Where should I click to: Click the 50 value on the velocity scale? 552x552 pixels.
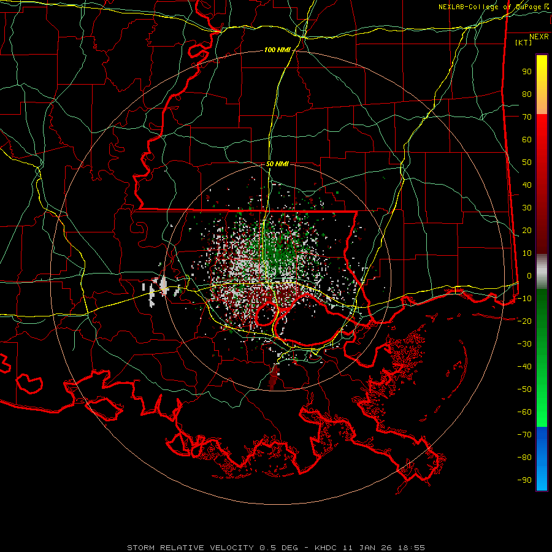[527, 163]
